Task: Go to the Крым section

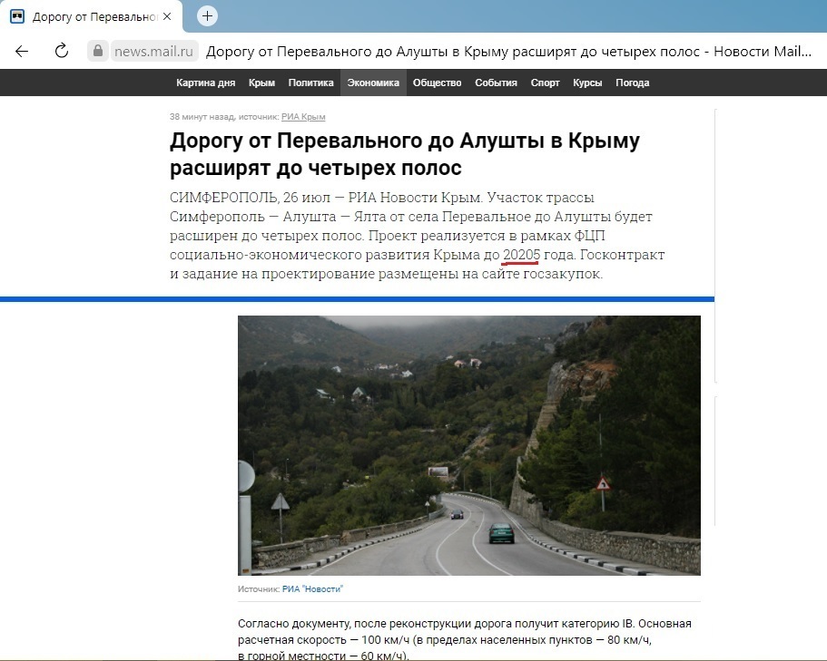Action: pos(261,83)
